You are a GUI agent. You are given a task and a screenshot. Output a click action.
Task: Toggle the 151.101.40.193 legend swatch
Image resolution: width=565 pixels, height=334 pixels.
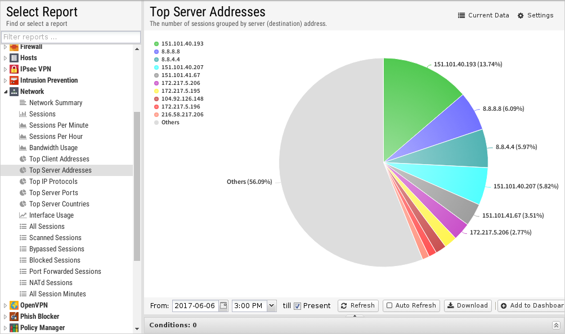pyautogui.click(x=156, y=44)
